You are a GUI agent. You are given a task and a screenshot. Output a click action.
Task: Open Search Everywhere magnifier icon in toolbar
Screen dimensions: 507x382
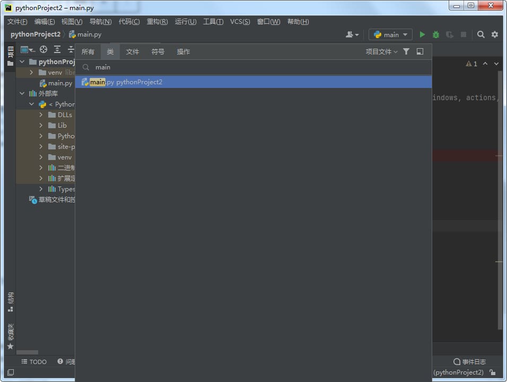[x=481, y=34]
